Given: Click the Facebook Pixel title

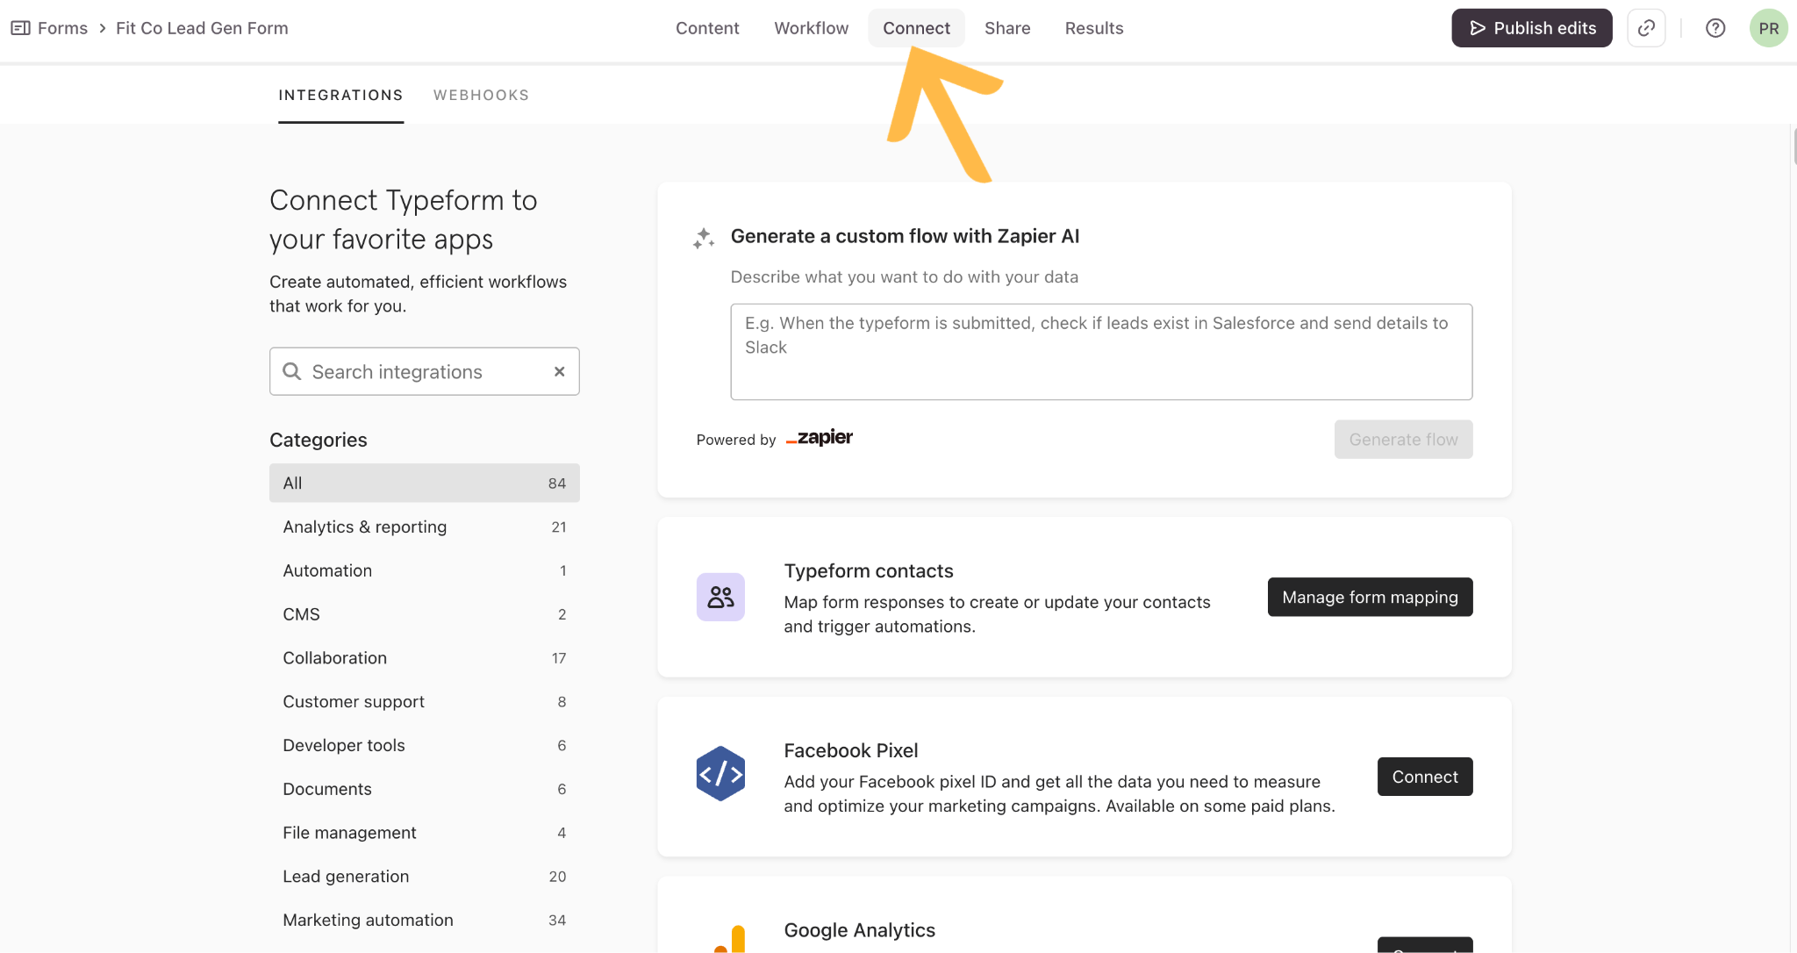Looking at the screenshot, I should (851, 750).
